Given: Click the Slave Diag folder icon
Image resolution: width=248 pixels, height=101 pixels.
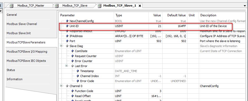Looking at the screenshot, I should [x=67, y=46].
